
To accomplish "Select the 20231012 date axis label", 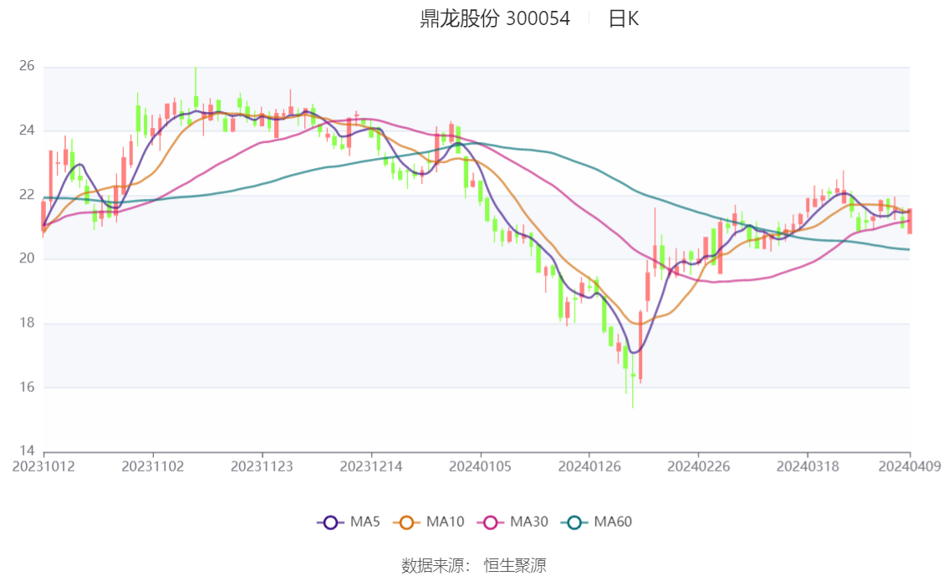I will point(43,466).
